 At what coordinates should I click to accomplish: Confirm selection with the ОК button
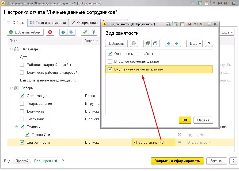(185, 120)
